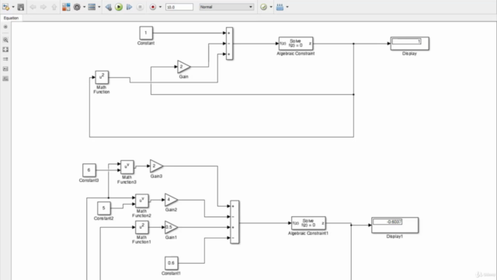Select the upper Sum block
Image resolution: width=497 pixels, height=280 pixels.
tap(229, 44)
